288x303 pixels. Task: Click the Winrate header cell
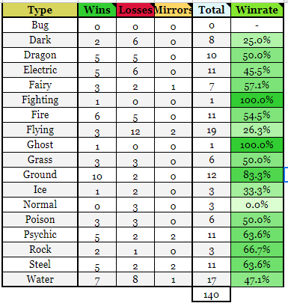click(x=257, y=10)
